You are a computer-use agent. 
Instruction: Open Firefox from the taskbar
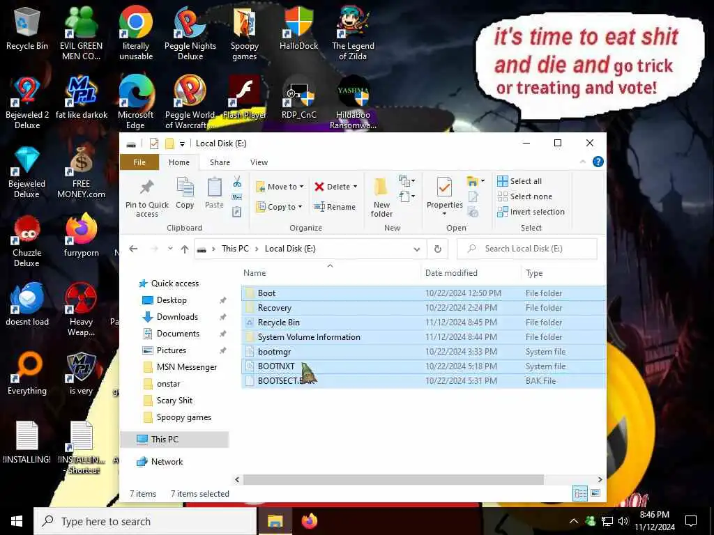(x=309, y=521)
